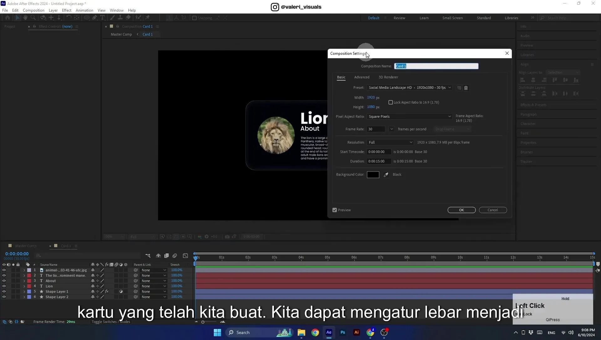Viewport: 601px width, 340px height.
Task: Select the Hand tool in toolbar
Action: [x=25, y=18]
